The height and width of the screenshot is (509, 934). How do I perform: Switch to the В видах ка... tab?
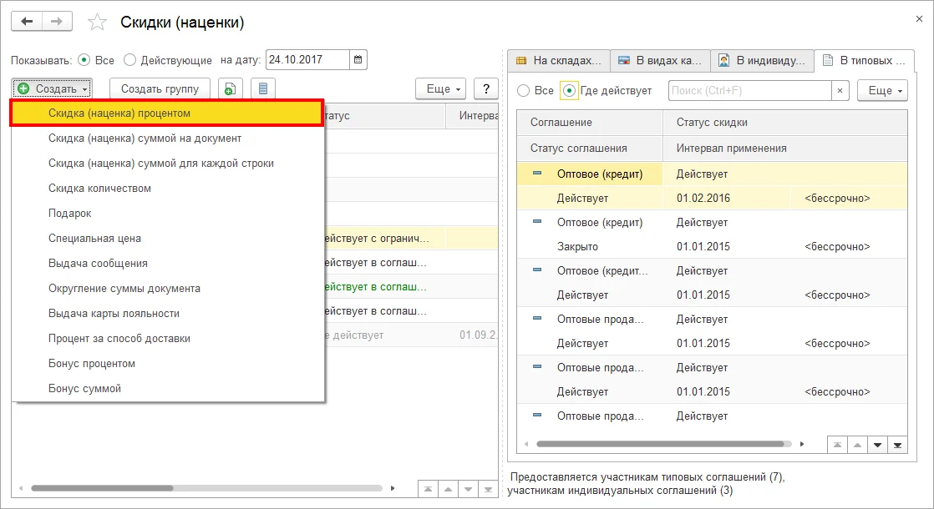pyautogui.click(x=661, y=61)
